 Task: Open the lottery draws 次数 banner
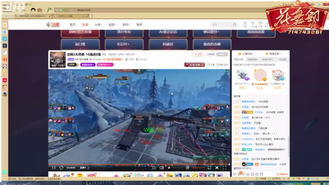[x=194, y=65]
